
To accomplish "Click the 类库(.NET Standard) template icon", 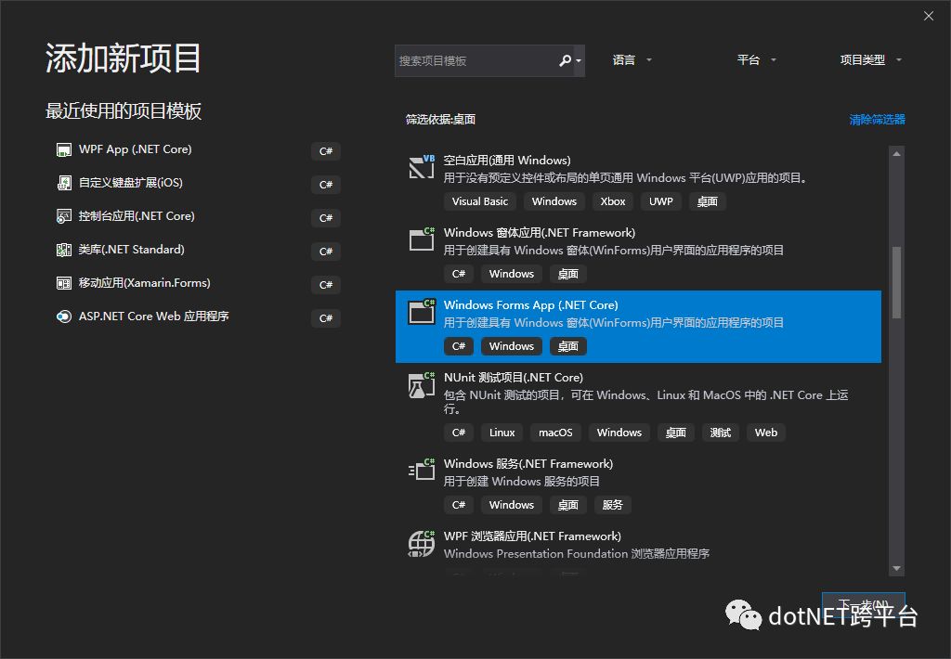I will 64,250.
